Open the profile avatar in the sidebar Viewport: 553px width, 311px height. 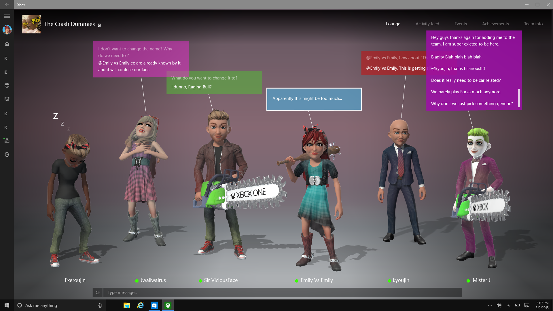click(x=7, y=30)
